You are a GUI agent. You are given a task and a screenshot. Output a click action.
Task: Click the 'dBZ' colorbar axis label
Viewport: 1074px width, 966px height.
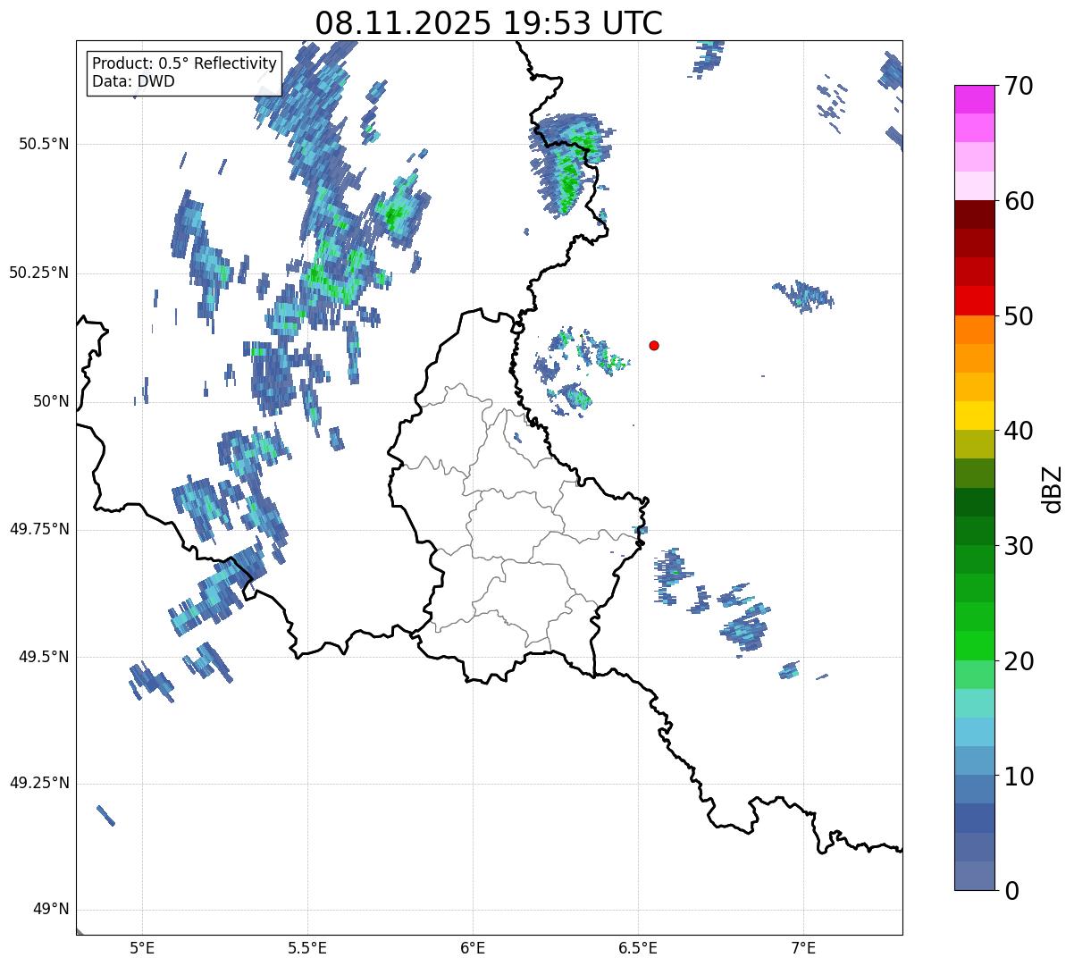(1053, 489)
